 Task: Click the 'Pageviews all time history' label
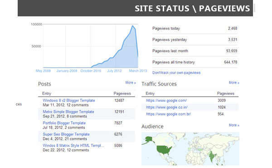tap(174, 62)
